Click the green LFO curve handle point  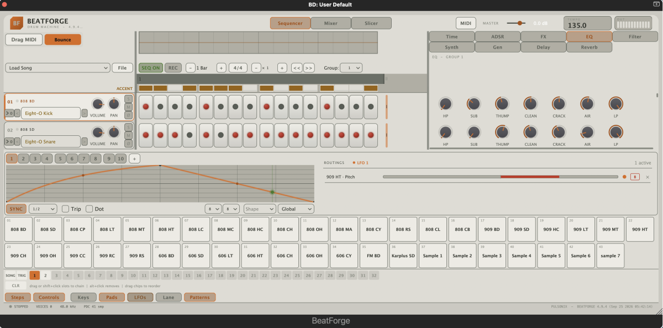pyautogui.click(x=272, y=192)
